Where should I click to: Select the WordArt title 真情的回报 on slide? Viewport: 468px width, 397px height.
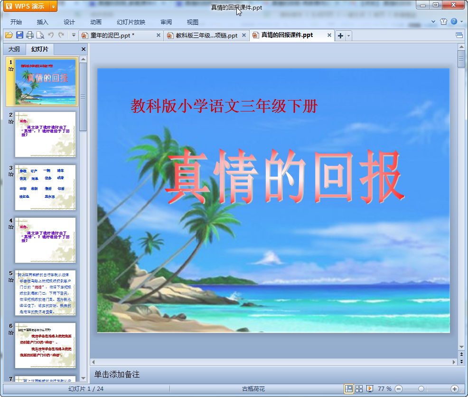[284, 176]
